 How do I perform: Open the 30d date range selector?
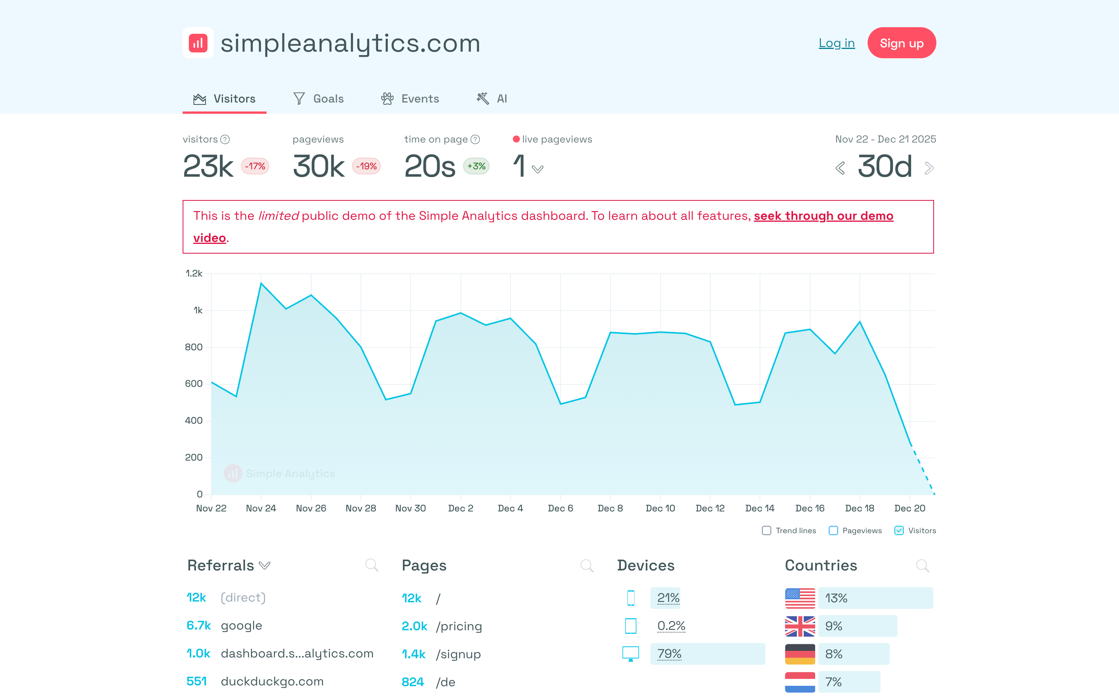(885, 167)
